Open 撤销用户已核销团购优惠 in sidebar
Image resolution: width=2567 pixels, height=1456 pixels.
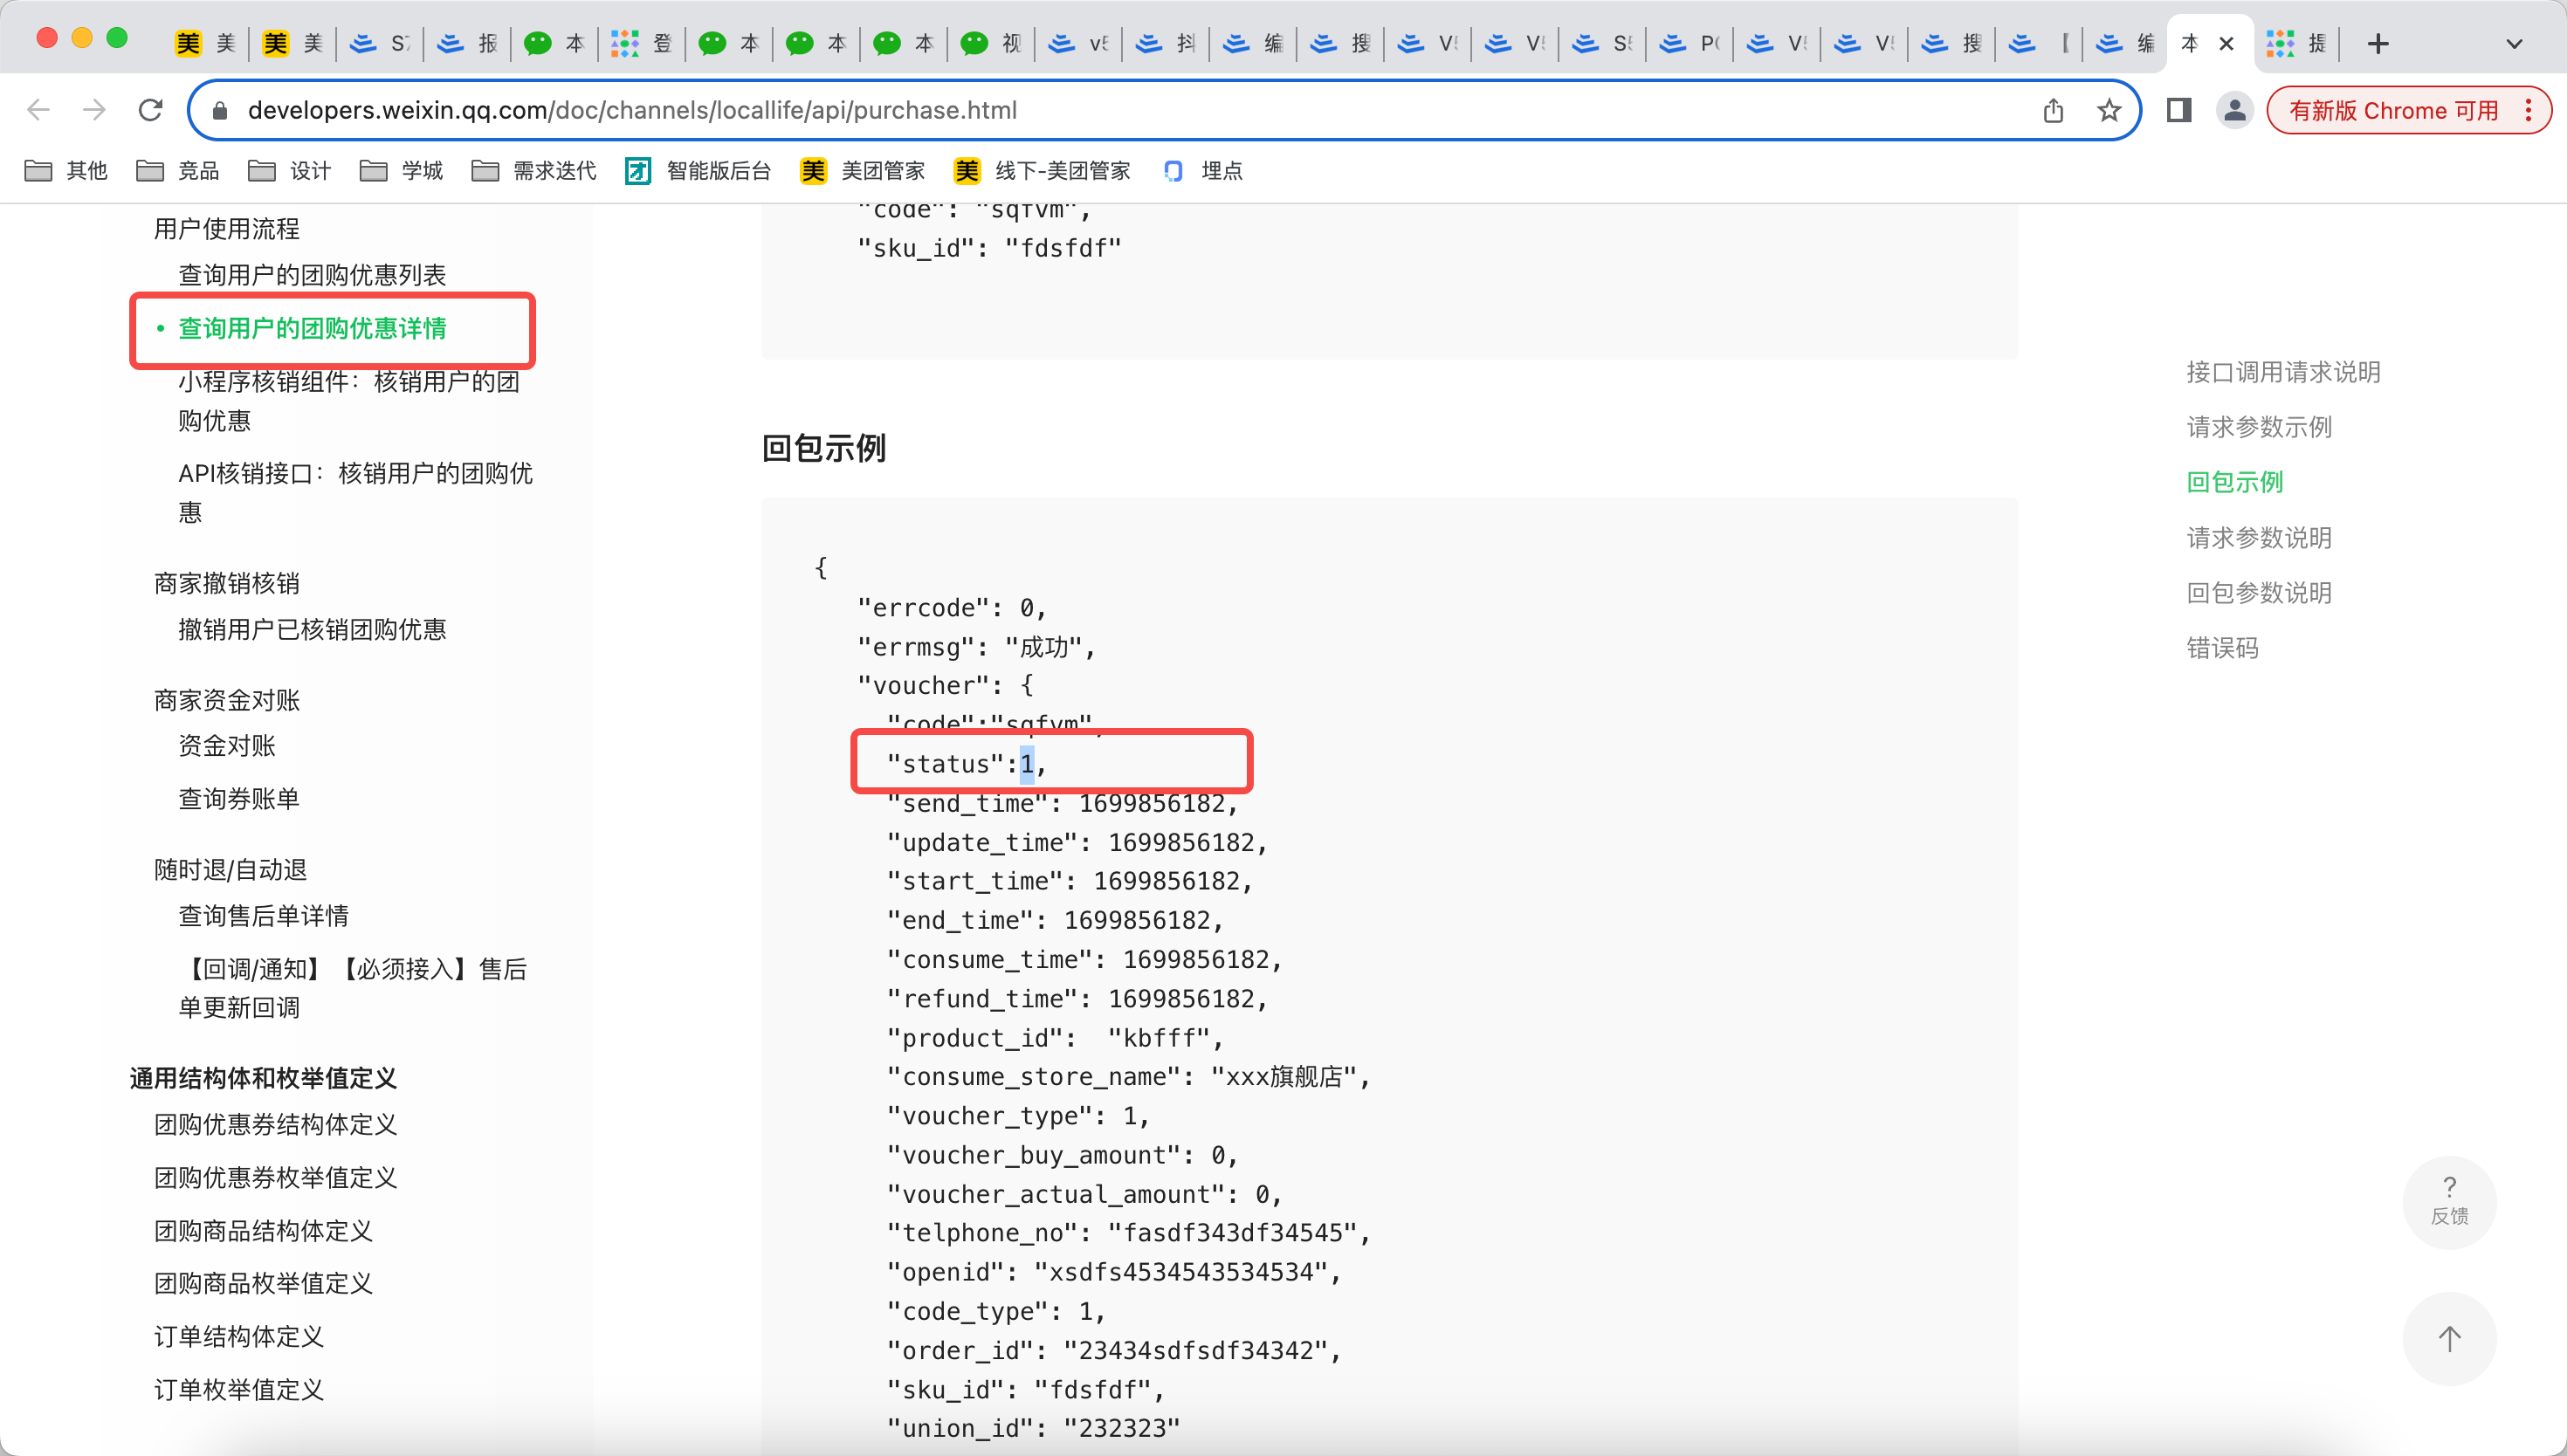[312, 629]
